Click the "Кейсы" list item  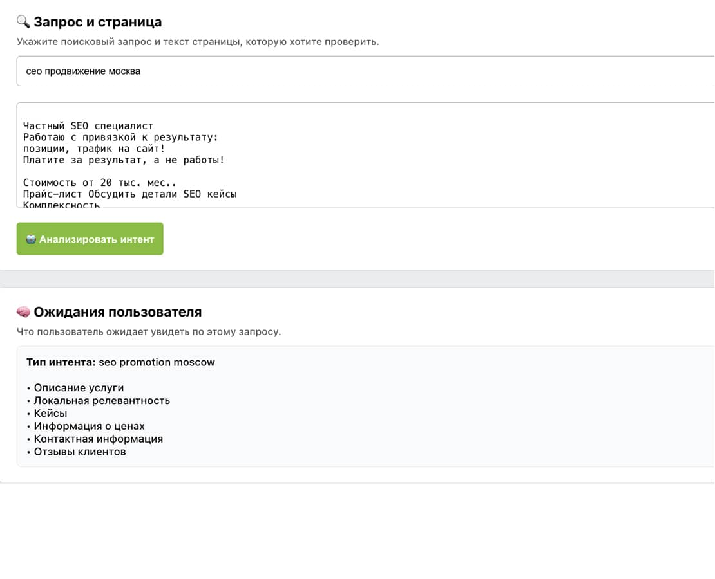(50, 414)
